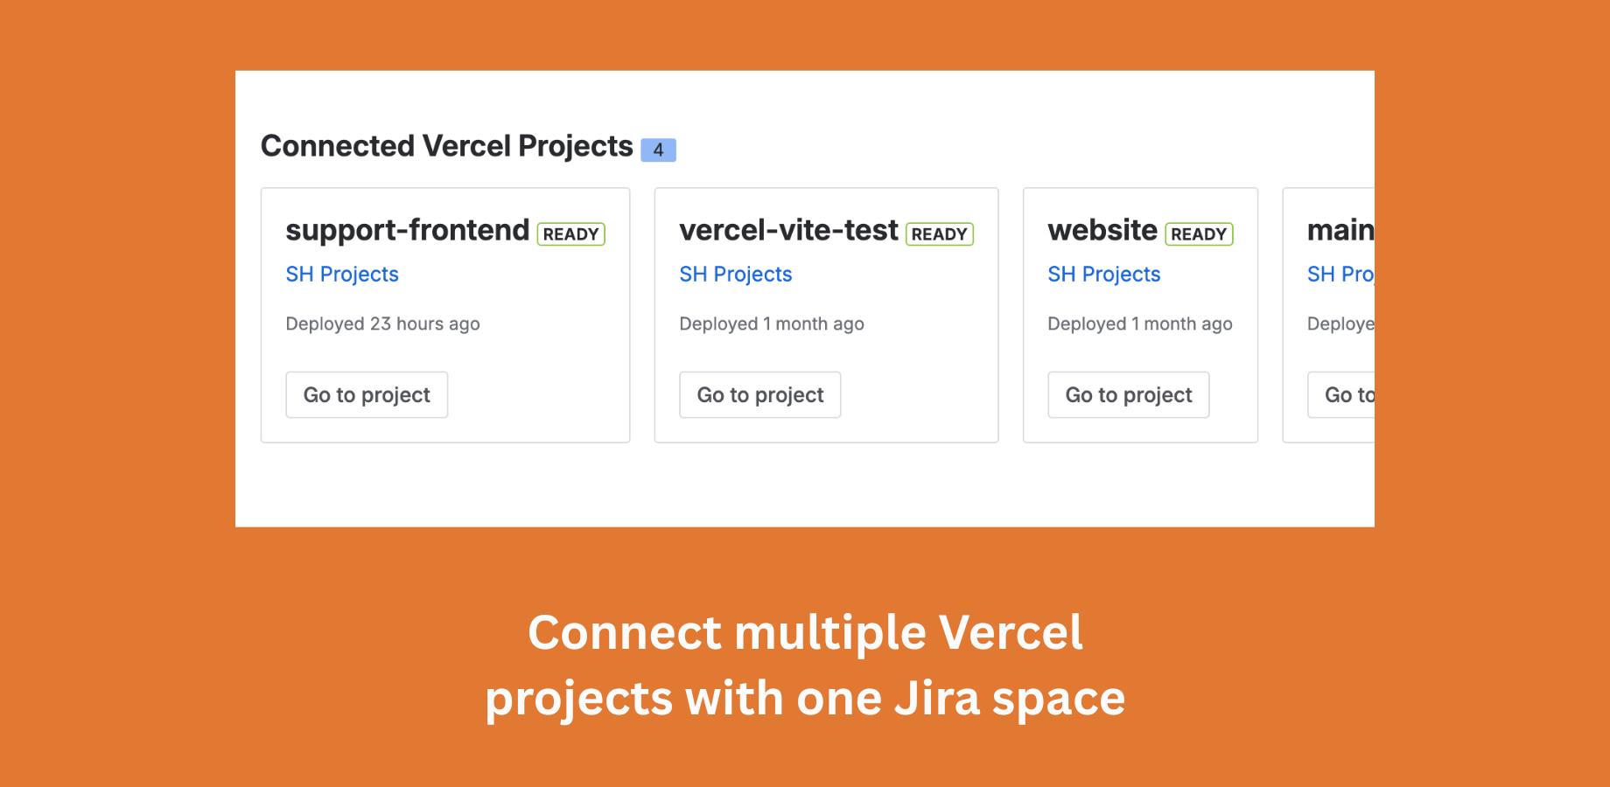The image size is (1610, 787).
Task: Click the READY badge on support-frontend
Action: pos(570,233)
